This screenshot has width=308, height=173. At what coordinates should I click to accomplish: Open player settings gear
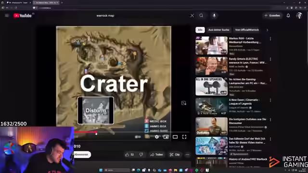click(156, 137)
